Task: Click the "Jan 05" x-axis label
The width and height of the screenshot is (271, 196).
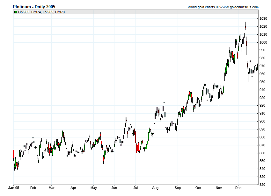Action: pos(14,188)
